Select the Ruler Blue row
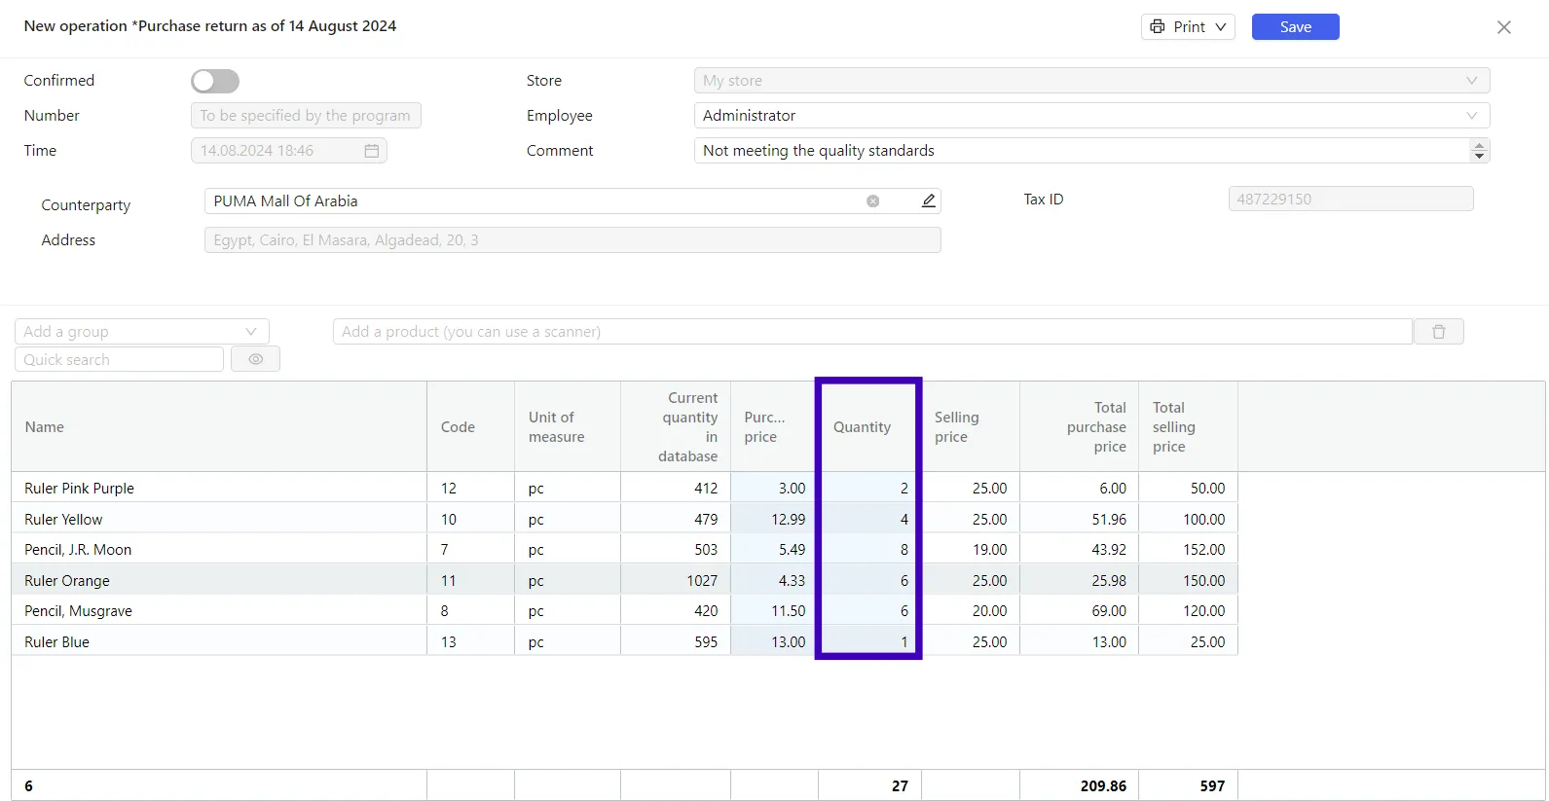1549x801 pixels. (624, 642)
